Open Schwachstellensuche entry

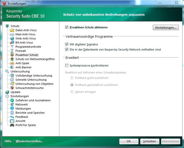pos(29,88)
